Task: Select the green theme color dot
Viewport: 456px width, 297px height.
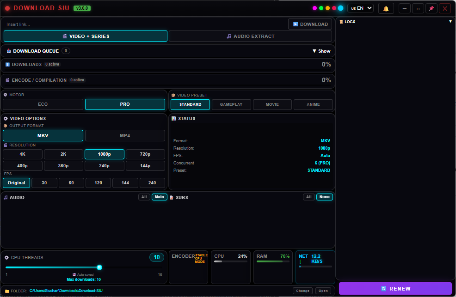Action: (x=321, y=8)
